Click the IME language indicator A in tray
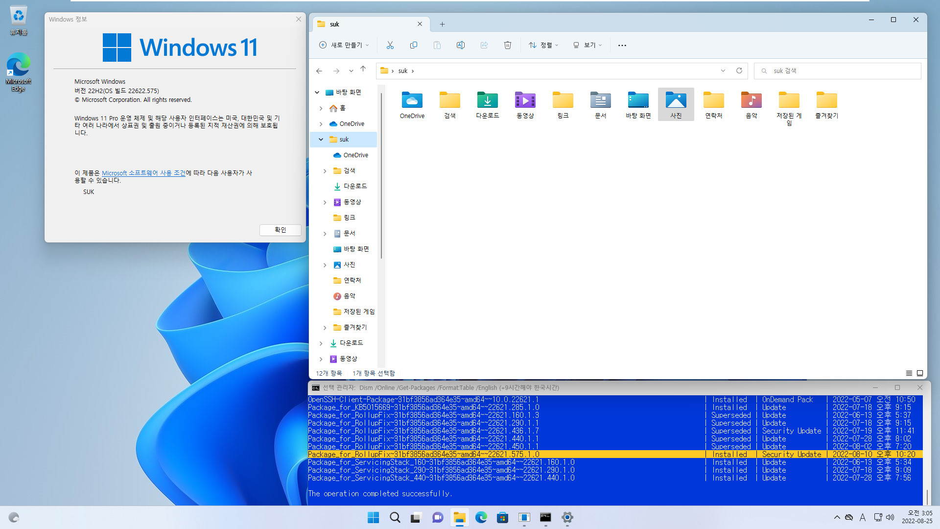 pos(863,517)
